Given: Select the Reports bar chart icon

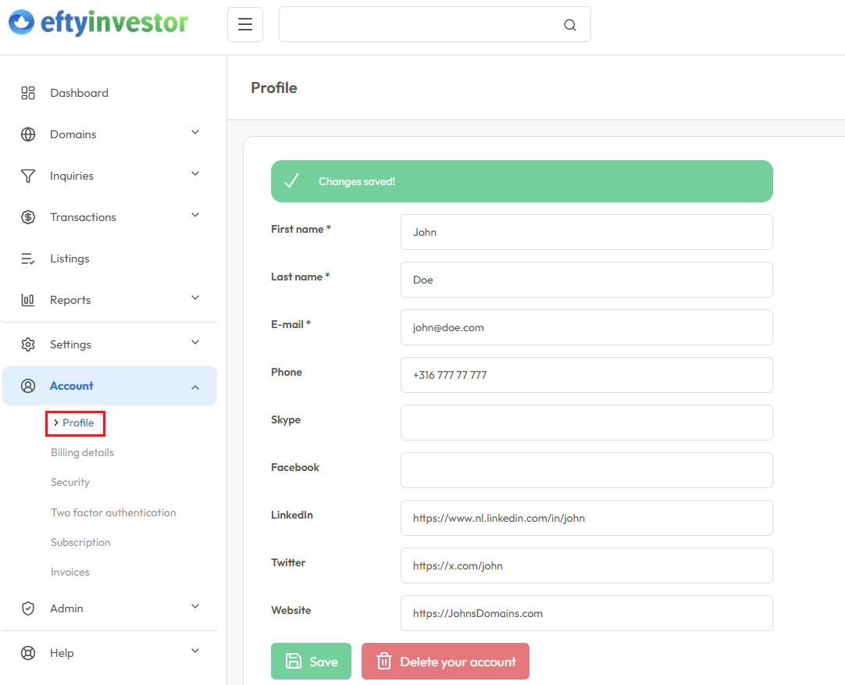Looking at the screenshot, I should 28,299.
